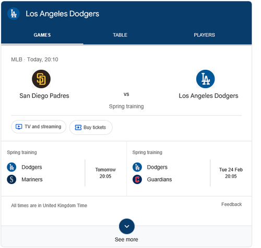Viewport: 261px width, 248px height.
Task: Select the San Diego Padres team name
Action: 44,96
